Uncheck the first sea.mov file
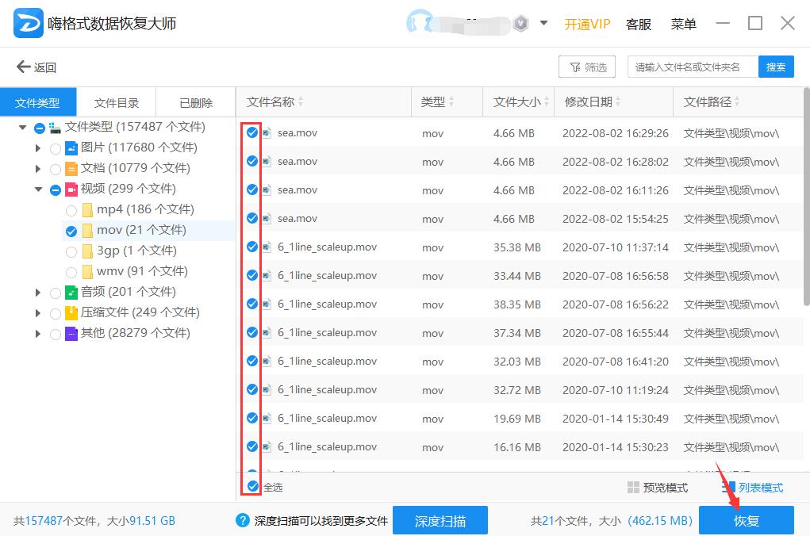 pyautogui.click(x=251, y=132)
